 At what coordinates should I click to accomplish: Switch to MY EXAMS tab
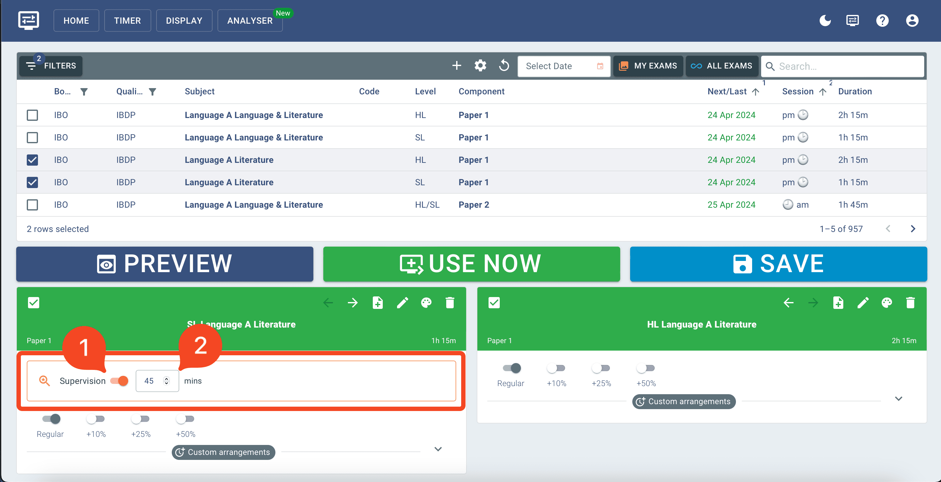[648, 66]
